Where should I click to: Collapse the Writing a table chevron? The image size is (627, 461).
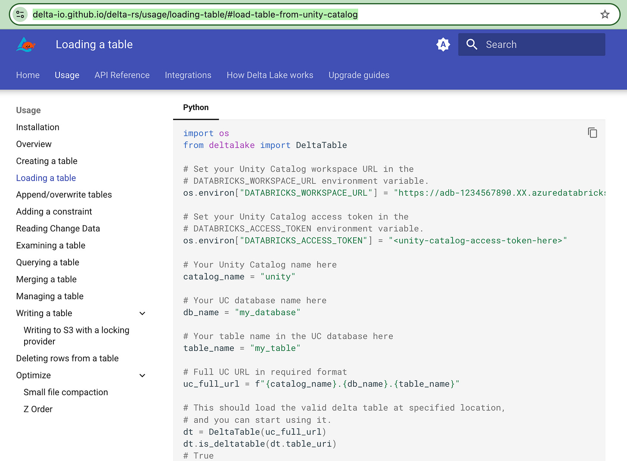point(142,313)
